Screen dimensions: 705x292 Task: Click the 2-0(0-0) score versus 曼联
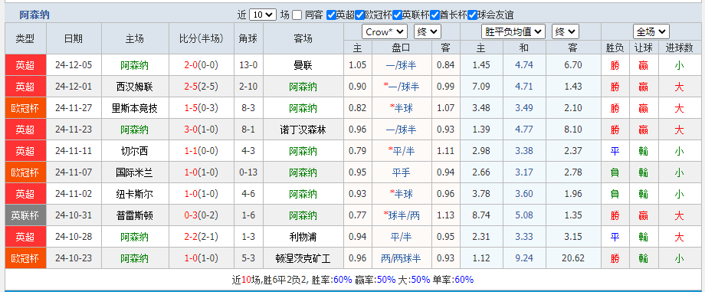tap(201, 65)
